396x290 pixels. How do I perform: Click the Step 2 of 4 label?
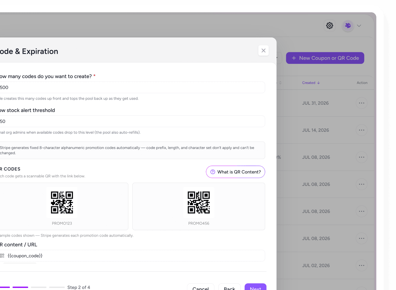(x=79, y=287)
